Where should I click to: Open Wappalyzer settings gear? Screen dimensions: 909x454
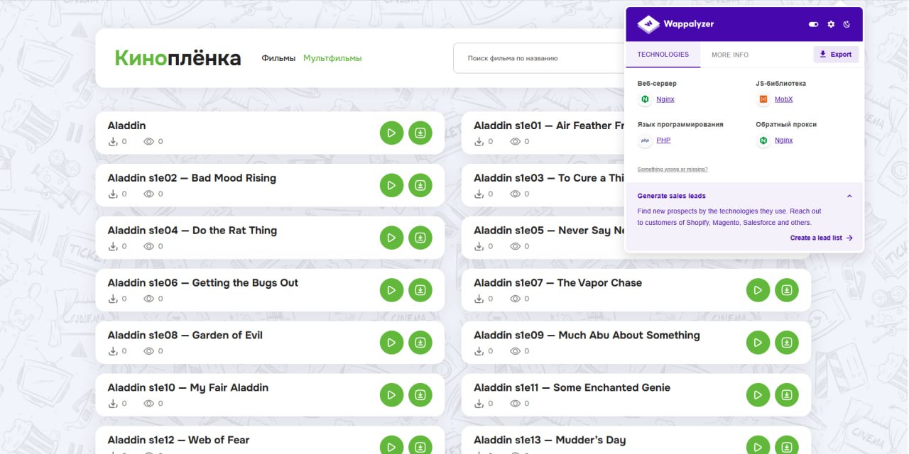(x=831, y=24)
